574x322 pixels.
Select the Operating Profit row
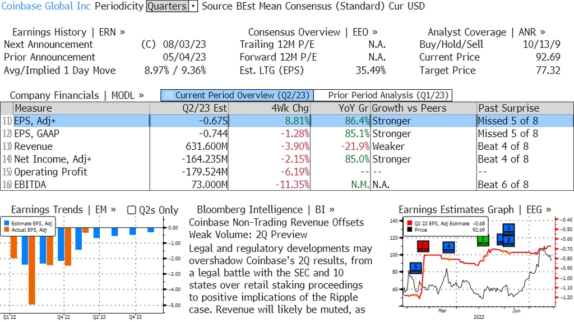pos(287,172)
